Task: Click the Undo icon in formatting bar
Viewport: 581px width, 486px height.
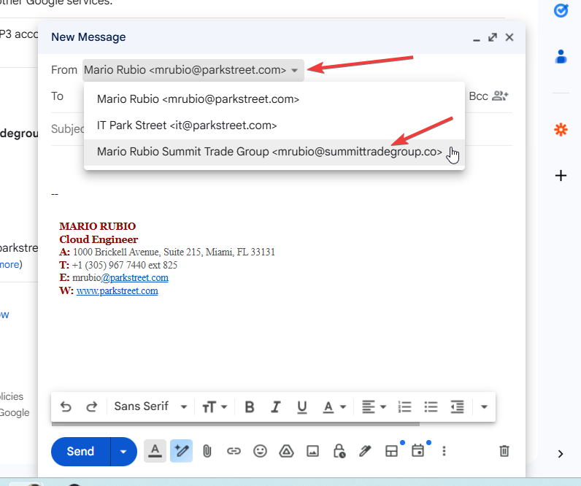Action: 66,406
